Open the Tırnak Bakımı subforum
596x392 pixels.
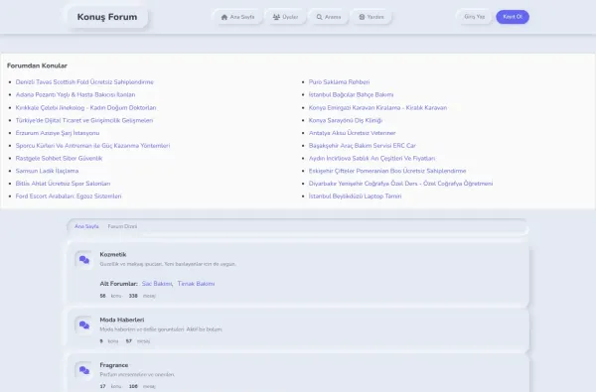coord(196,284)
